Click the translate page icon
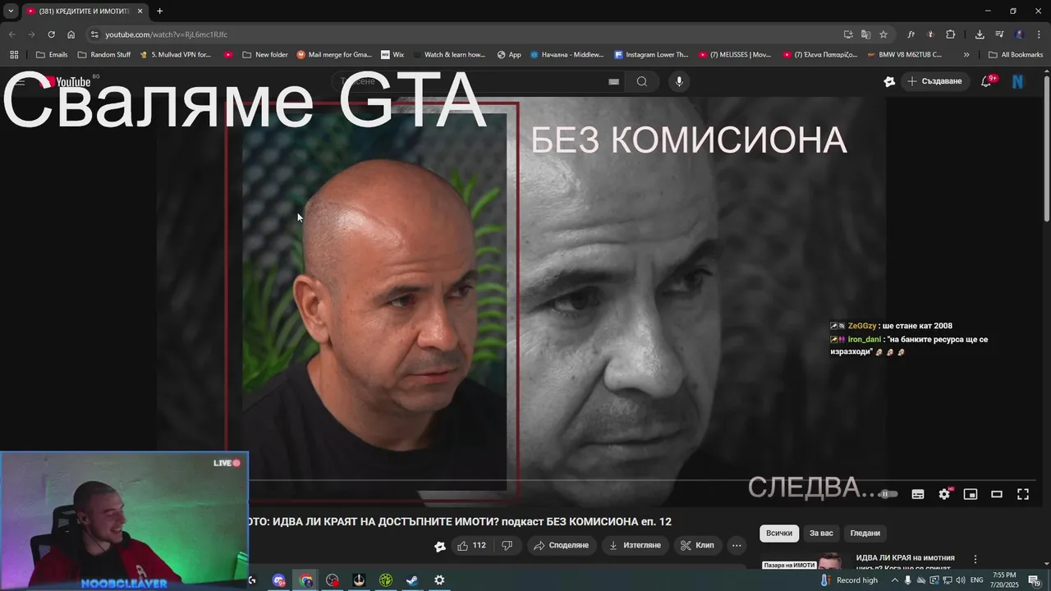The height and width of the screenshot is (591, 1051). click(865, 34)
